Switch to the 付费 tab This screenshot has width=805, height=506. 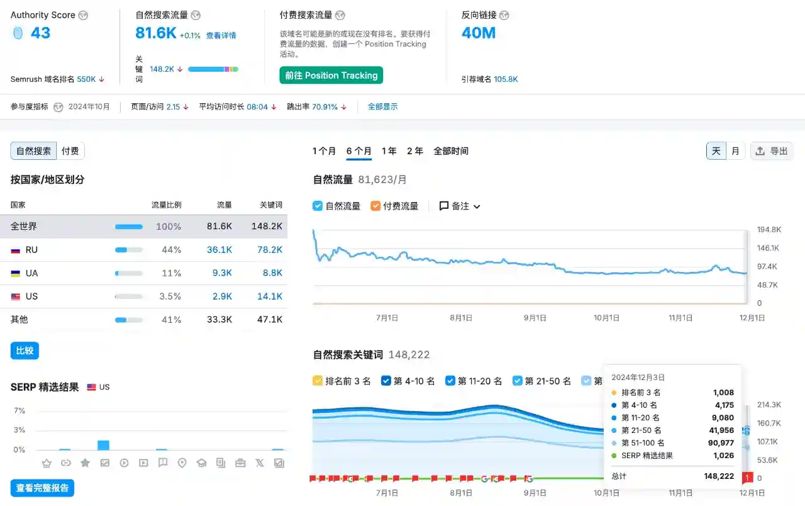70,150
